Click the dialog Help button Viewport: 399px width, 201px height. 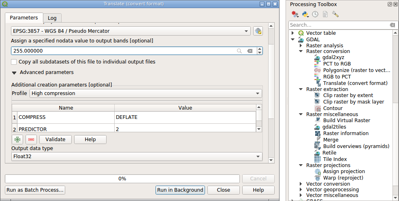[258, 190]
